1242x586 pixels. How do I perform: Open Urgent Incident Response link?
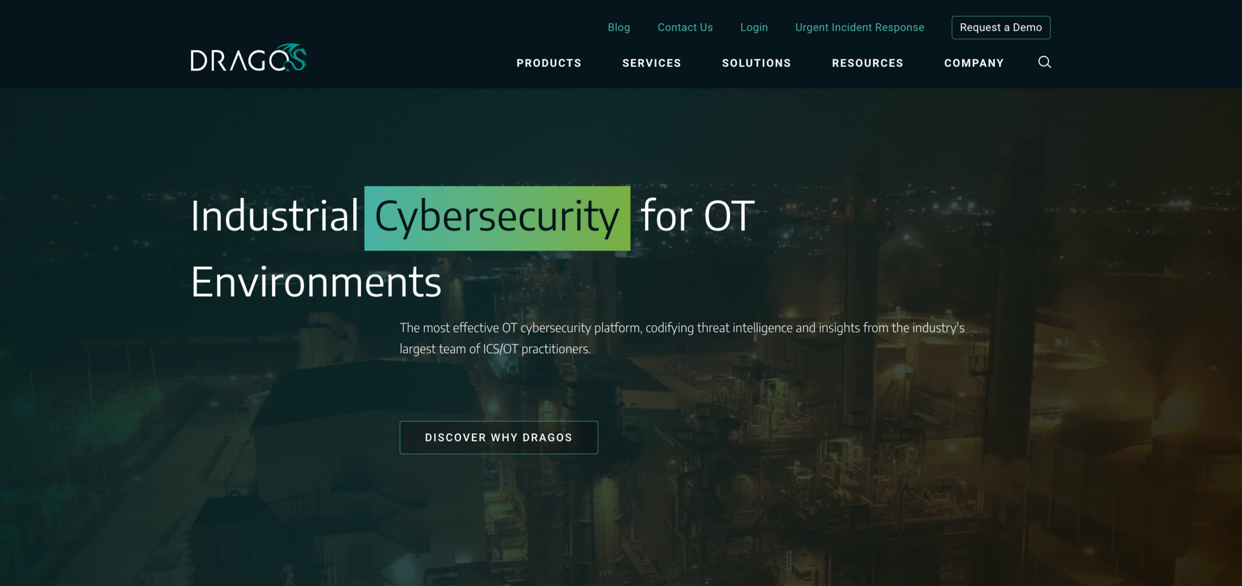[859, 28]
